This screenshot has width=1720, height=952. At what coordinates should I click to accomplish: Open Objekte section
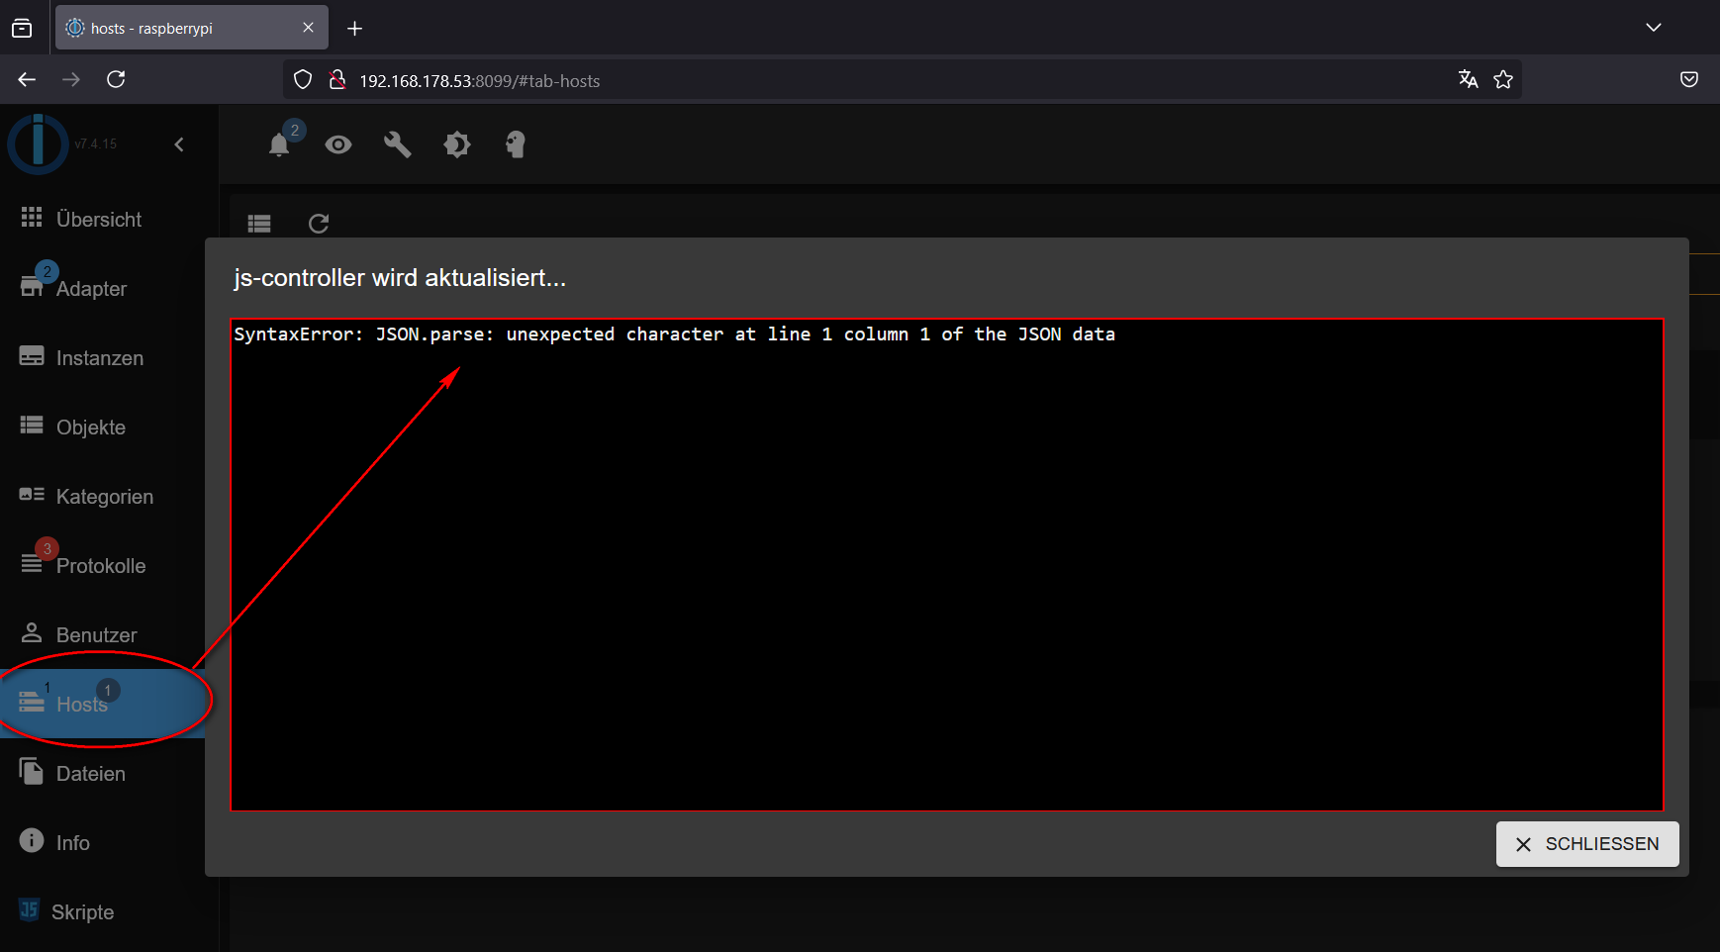coord(103,427)
